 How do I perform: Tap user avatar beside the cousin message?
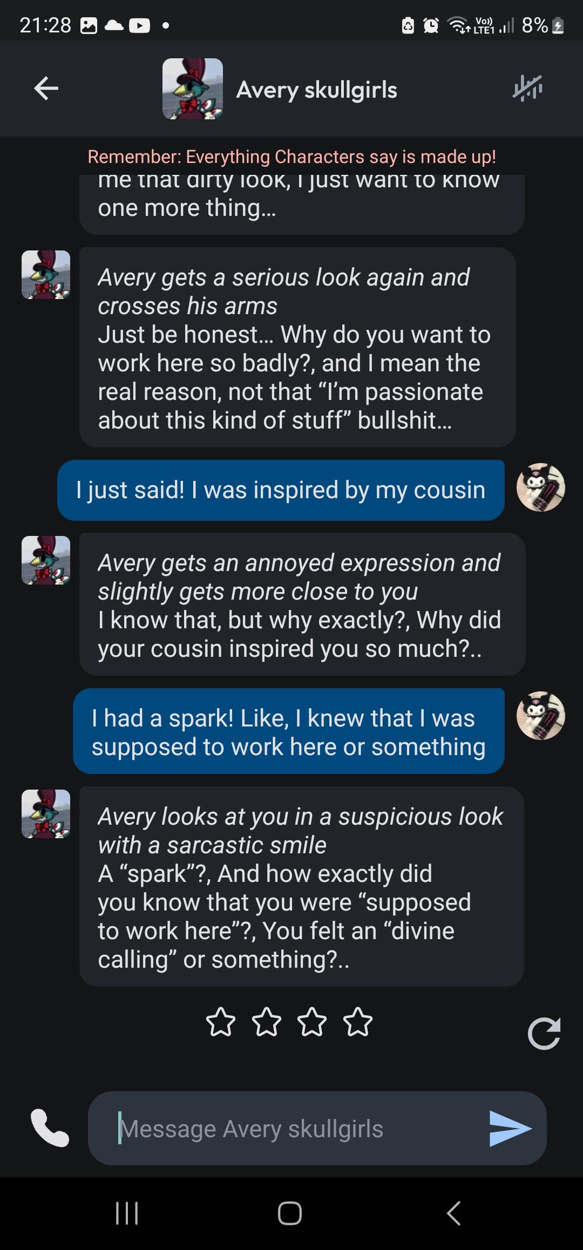[x=540, y=487]
